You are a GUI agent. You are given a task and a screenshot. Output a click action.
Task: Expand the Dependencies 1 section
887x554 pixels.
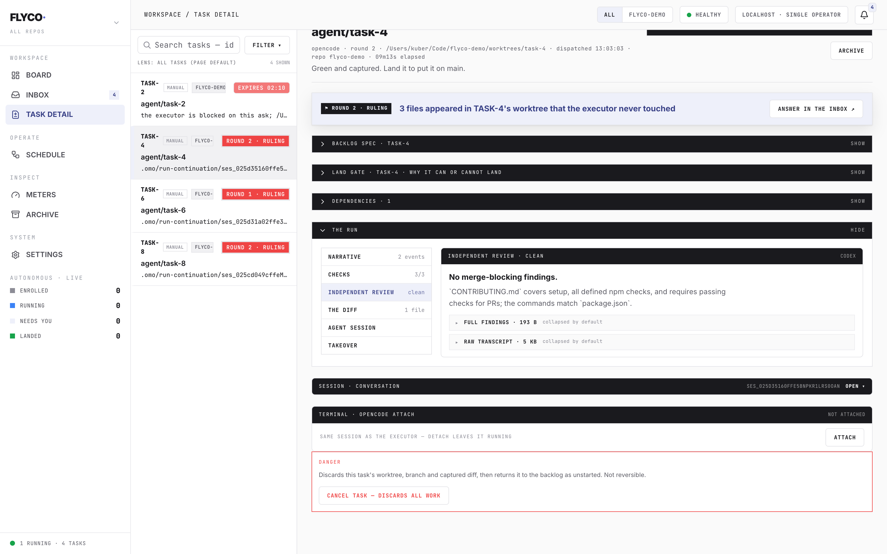[592, 202]
